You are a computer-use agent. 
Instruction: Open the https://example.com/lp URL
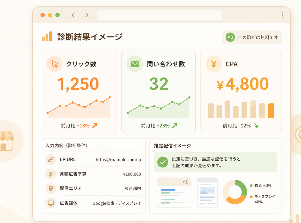(118, 160)
